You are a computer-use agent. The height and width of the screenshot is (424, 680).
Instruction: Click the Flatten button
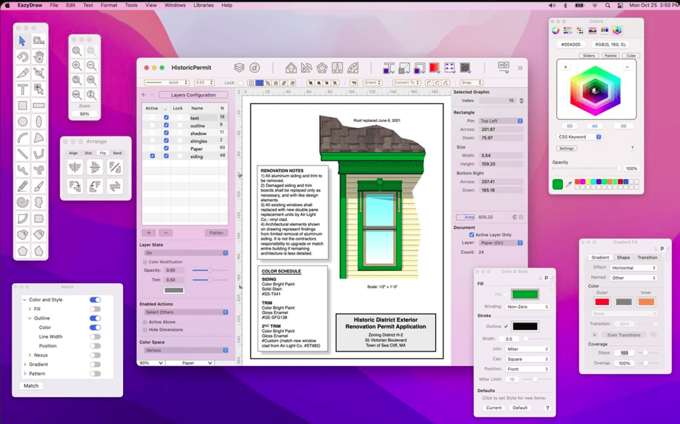[216, 233]
